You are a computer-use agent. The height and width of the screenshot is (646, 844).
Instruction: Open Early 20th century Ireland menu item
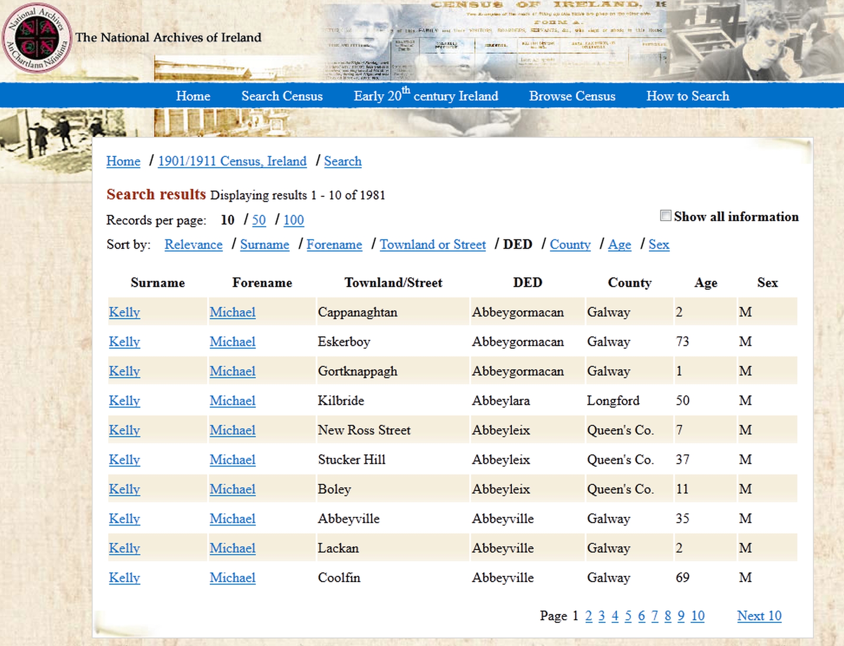click(426, 95)
